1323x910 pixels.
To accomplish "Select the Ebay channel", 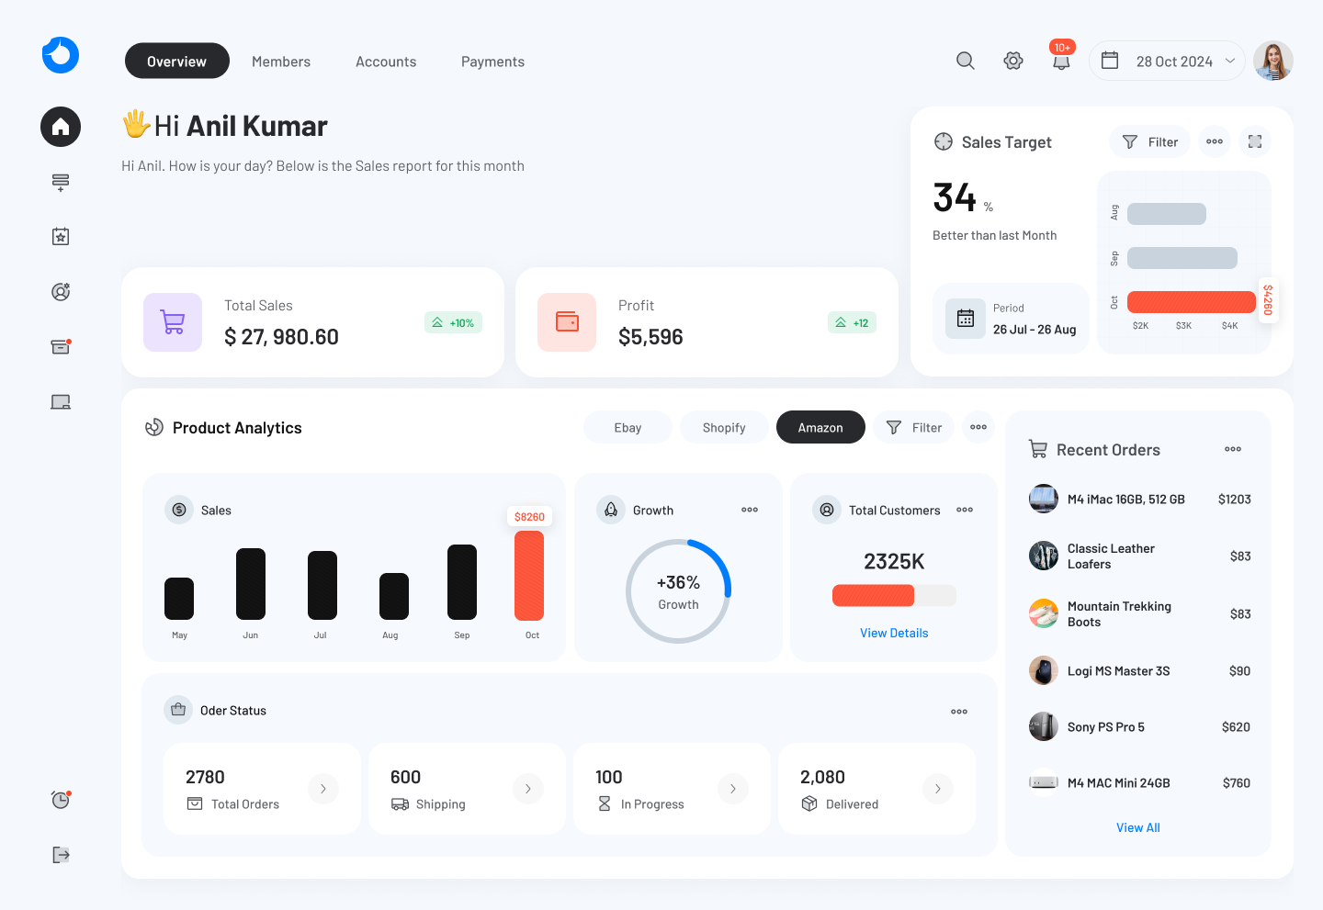I will click(628, 427).
